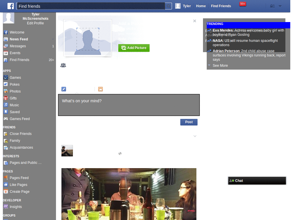Click the Find Friends sidebar icon
Image resolution: width=294 pixels, height=220 pixels.
pos(6,60)
